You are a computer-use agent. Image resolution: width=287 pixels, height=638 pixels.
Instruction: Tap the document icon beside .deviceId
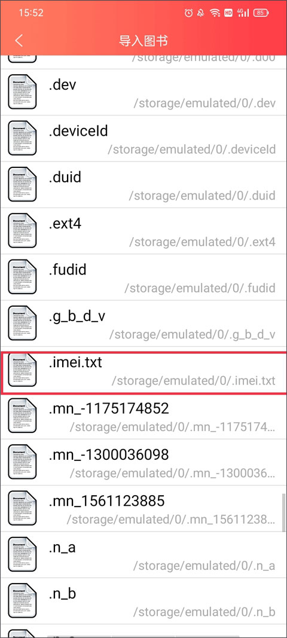click(x=22, y=138)
